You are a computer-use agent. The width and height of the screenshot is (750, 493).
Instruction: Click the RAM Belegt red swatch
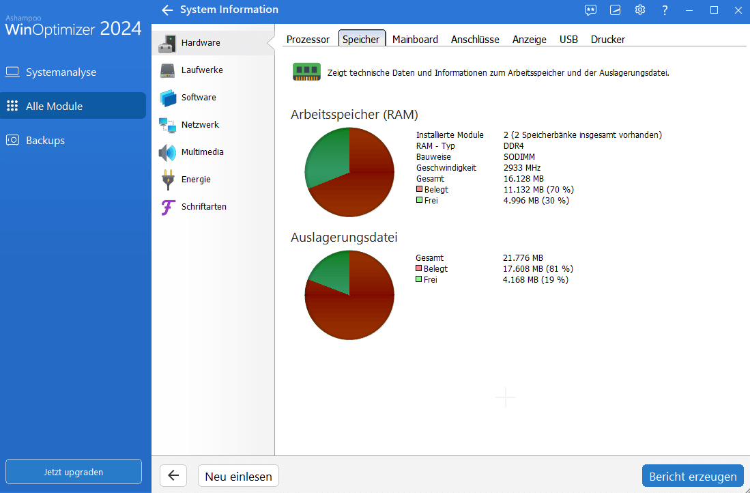[x=420, y=190]
